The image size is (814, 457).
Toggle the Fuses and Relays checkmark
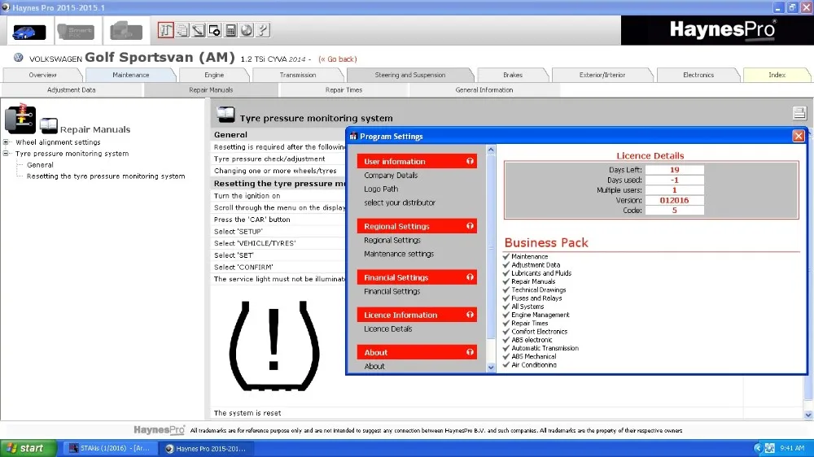point(506,298)
